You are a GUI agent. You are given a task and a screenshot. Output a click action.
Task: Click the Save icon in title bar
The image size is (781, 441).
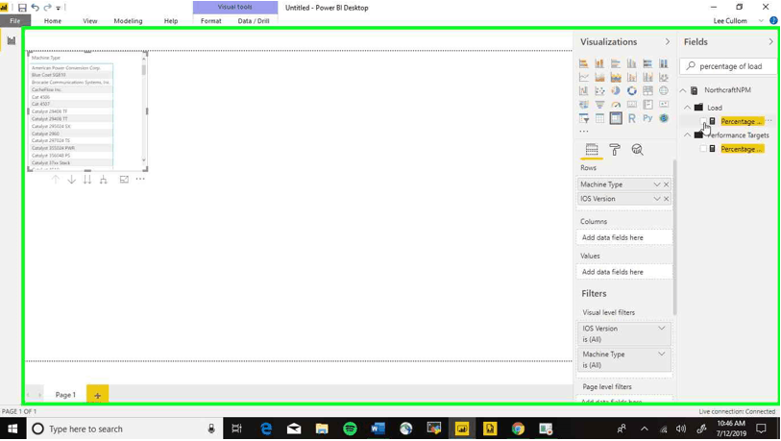pyautogui.click(x=22, y=8)
